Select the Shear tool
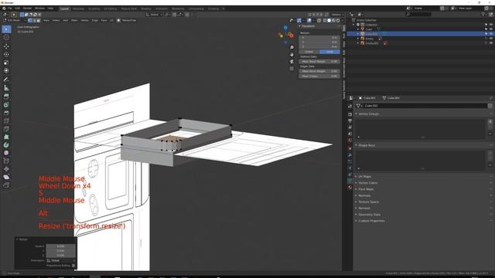Image resolution: width=495 pixels, height=278 pixels. (x=6, y=177)
